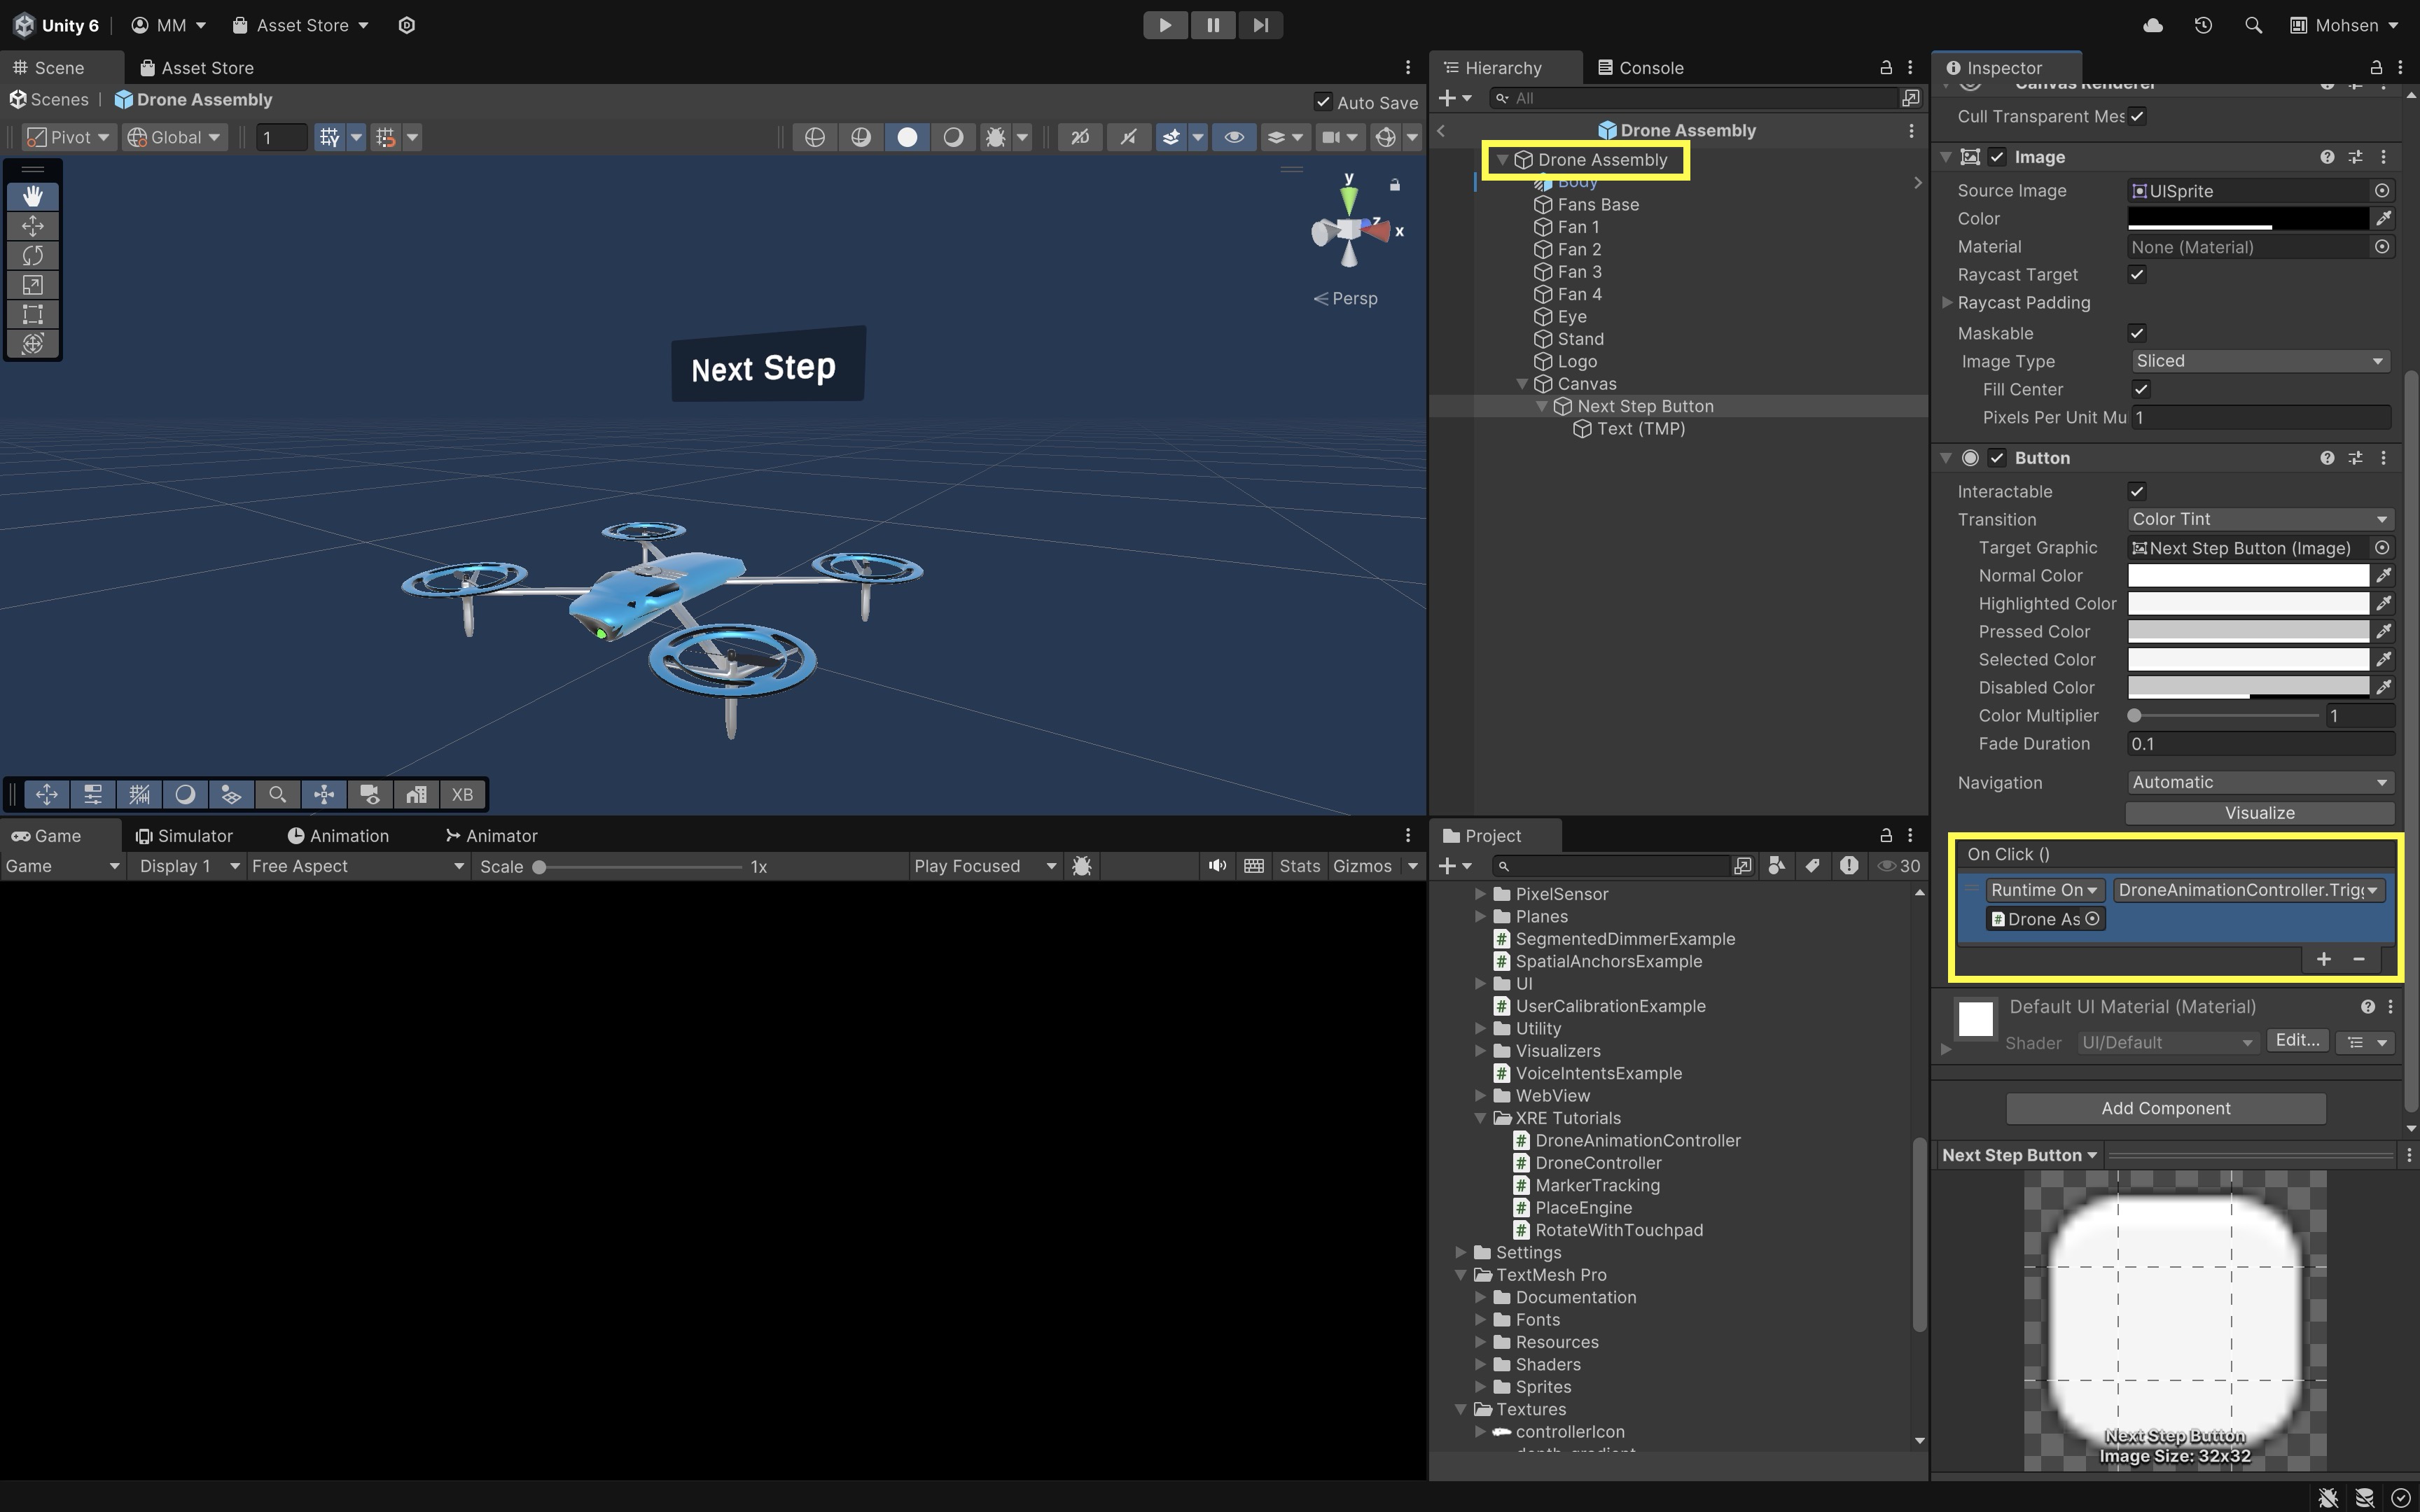2420x1512 pixels.
Task: Click the Normal Color eyedropper icon
Action: [2384, 576]
